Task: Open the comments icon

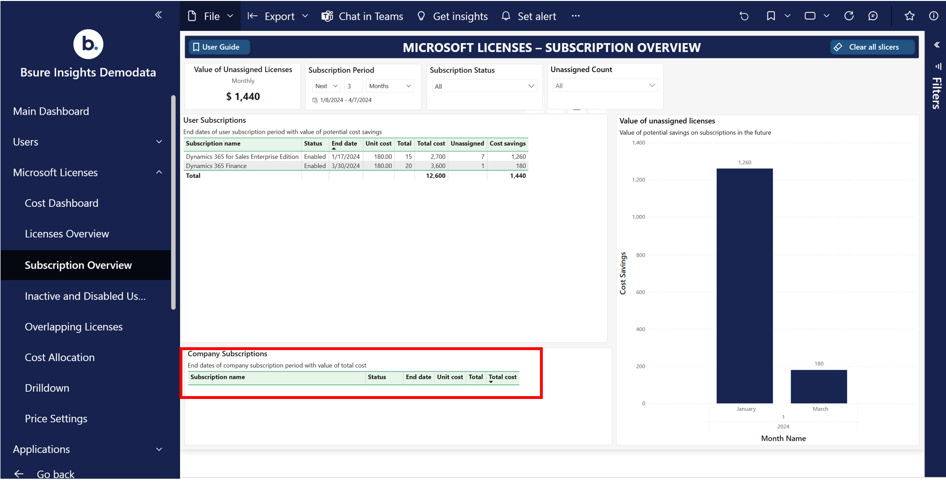Action: click(873, 16)
